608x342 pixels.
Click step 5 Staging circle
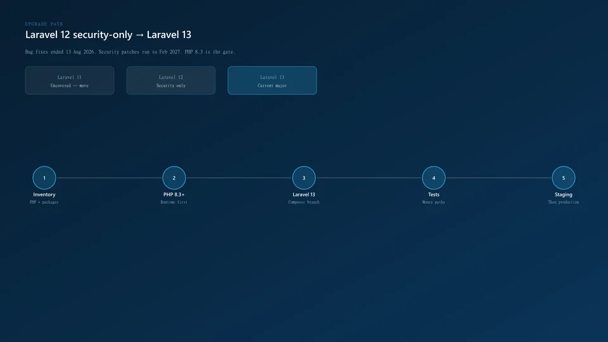click(564, 178)
